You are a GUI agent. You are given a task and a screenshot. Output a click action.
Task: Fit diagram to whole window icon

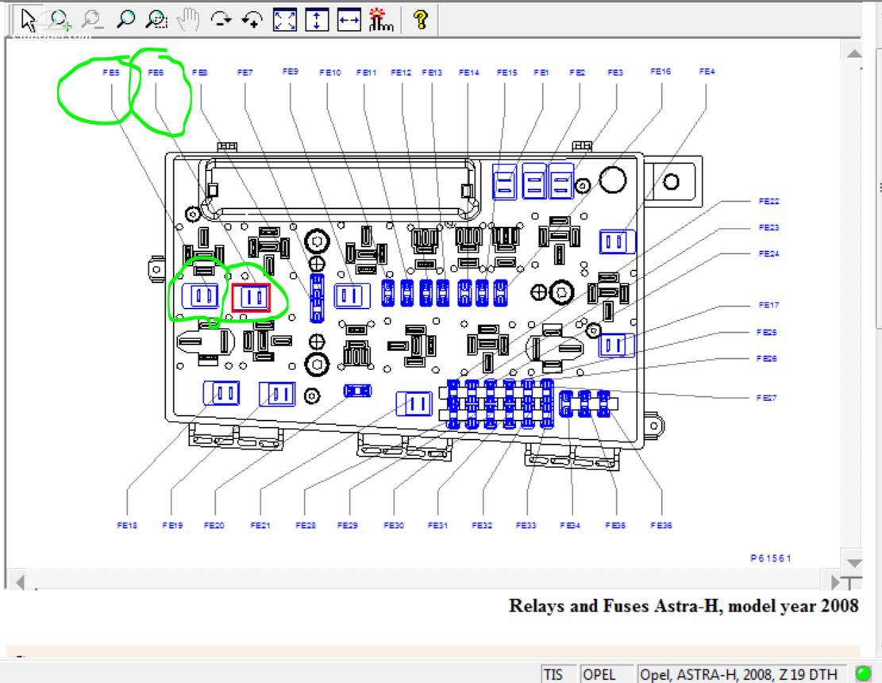(x=285, y=21)
